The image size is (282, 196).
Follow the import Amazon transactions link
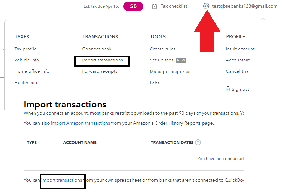(81, 123)
